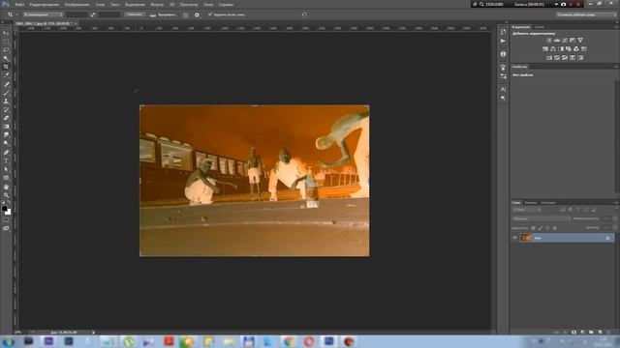Add an Invert adjustment layer

coord(549,58)
